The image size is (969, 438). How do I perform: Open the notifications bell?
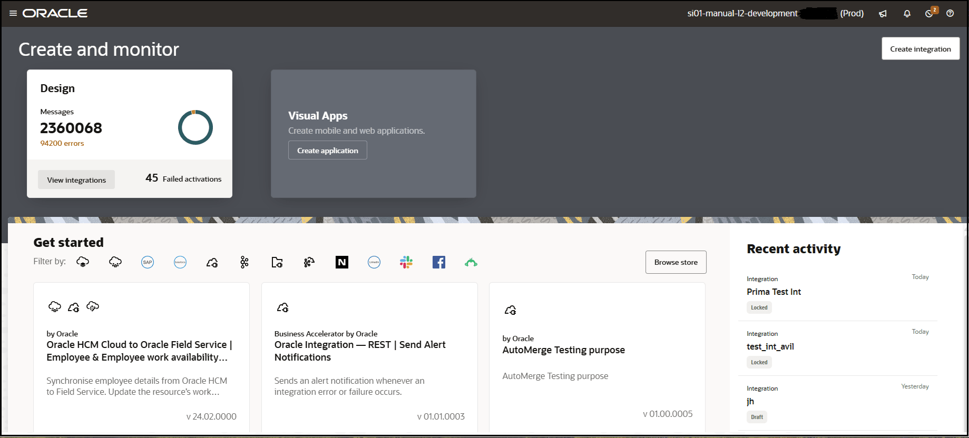[907, 14]
